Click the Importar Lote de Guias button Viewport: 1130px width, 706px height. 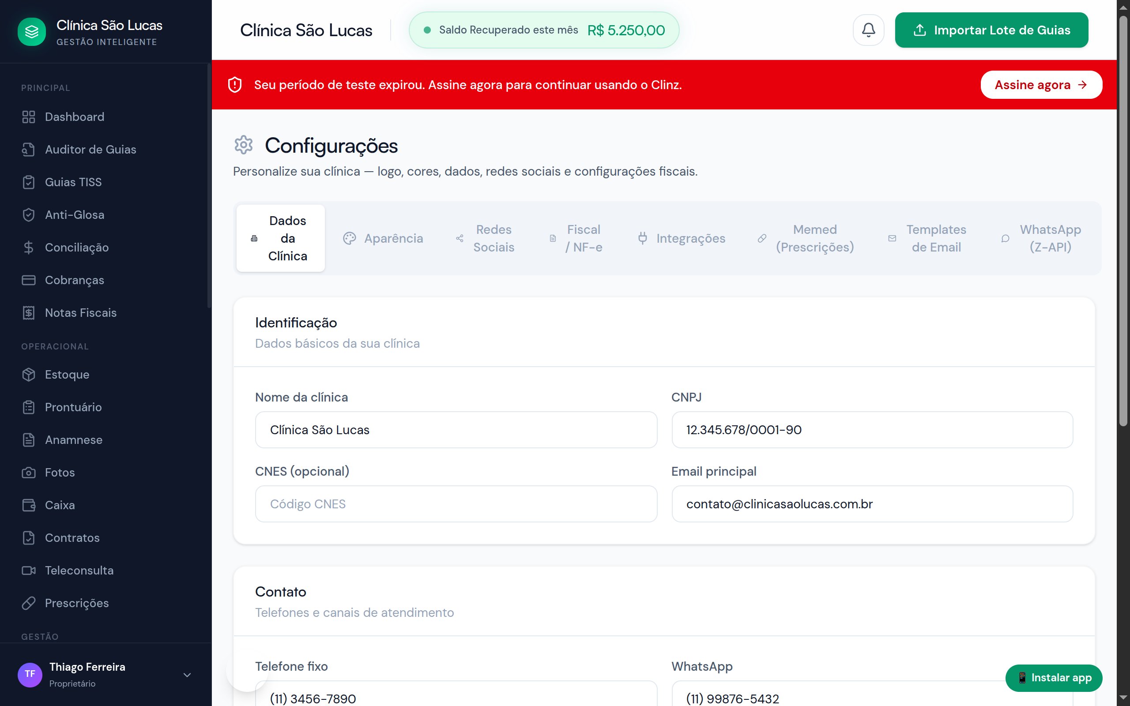991,30
